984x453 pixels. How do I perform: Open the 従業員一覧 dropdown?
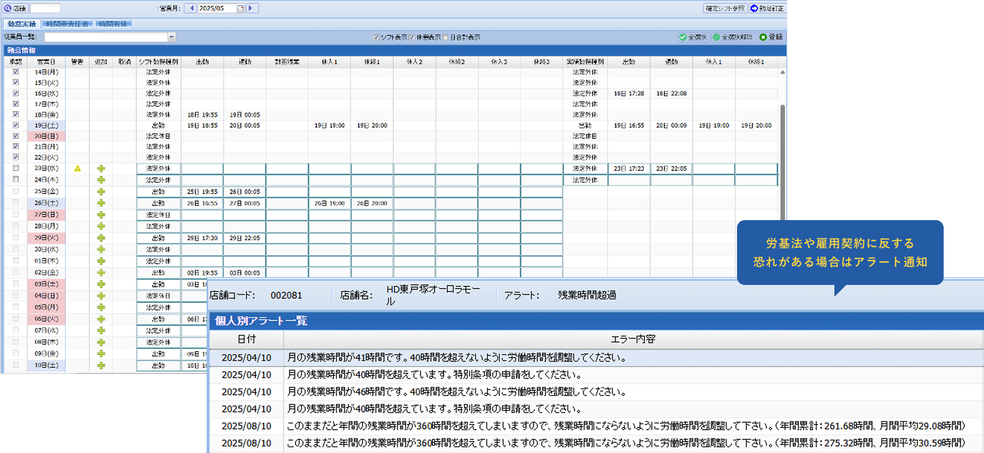point(171,37)
